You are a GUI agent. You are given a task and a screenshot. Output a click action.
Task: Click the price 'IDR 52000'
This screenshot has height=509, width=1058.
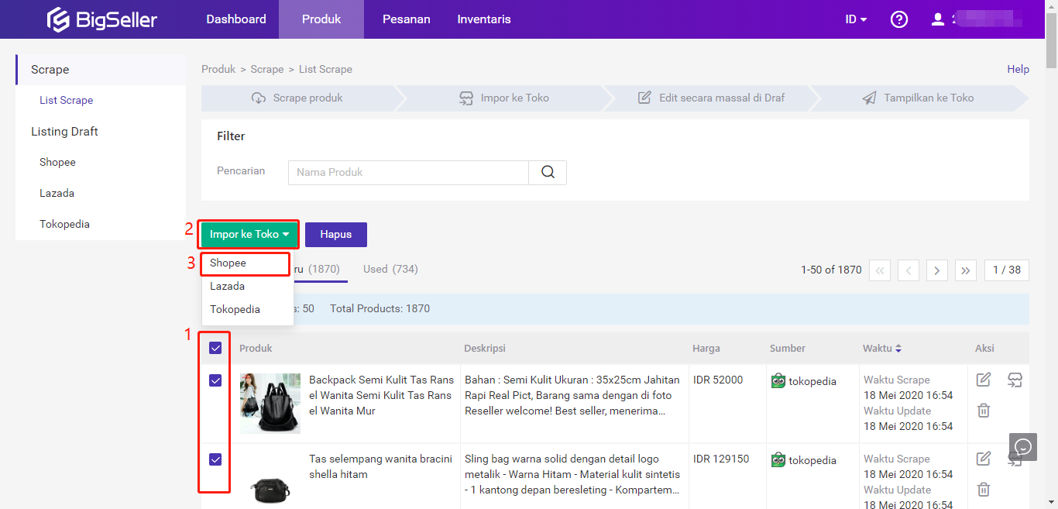718,380
